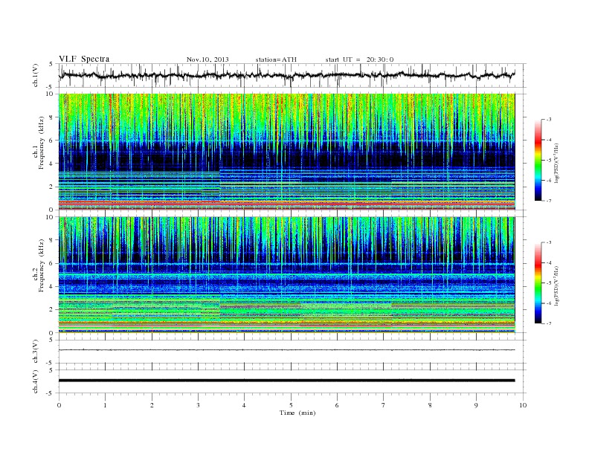
Task: Click the '10' kHz tick of ch.2 spectrogram
Action: [49, 217]
